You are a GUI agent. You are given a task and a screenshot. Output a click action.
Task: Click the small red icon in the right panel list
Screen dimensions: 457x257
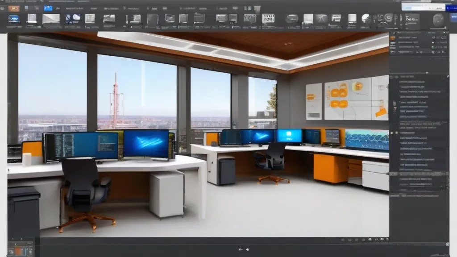click(x=395, y=109)
